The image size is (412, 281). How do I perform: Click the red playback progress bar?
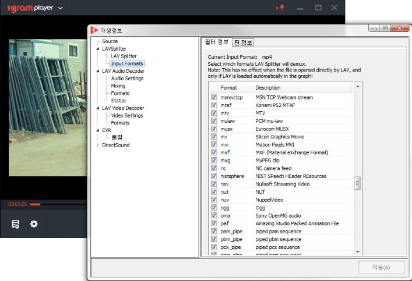(35, 204)
